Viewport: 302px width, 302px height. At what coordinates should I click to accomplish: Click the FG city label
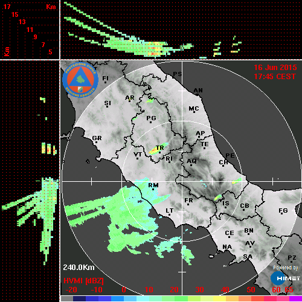(283, 211)
